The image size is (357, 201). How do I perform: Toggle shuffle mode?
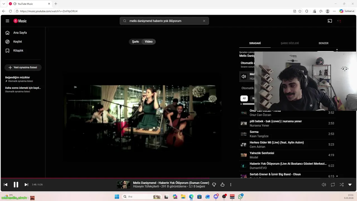click(341, 185)
